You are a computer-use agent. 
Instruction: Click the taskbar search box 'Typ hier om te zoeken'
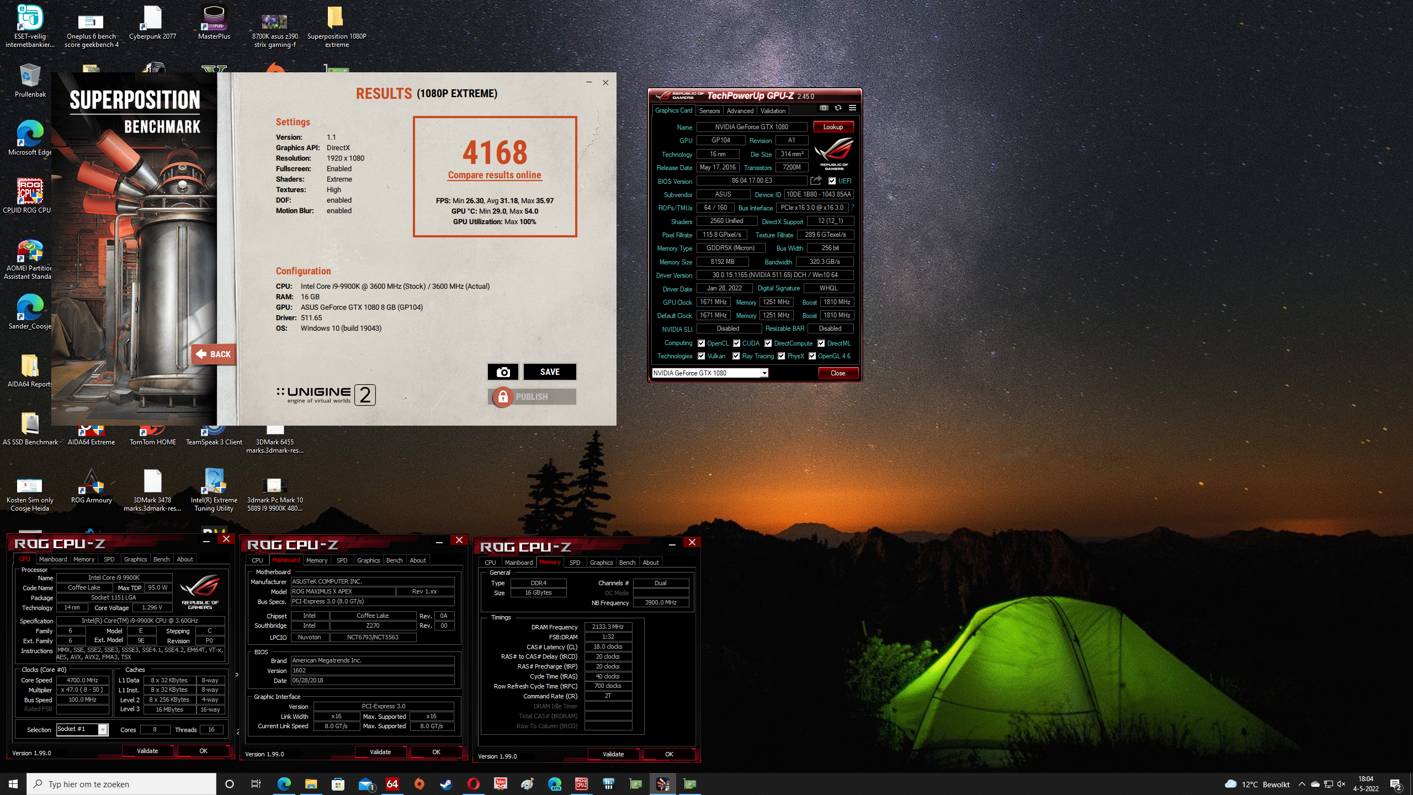point(121,784)
